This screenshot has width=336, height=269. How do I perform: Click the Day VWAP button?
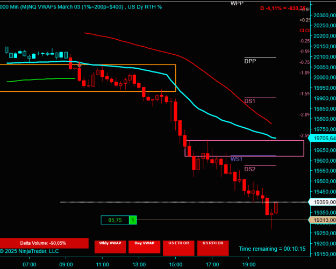(x=145, y=247)
